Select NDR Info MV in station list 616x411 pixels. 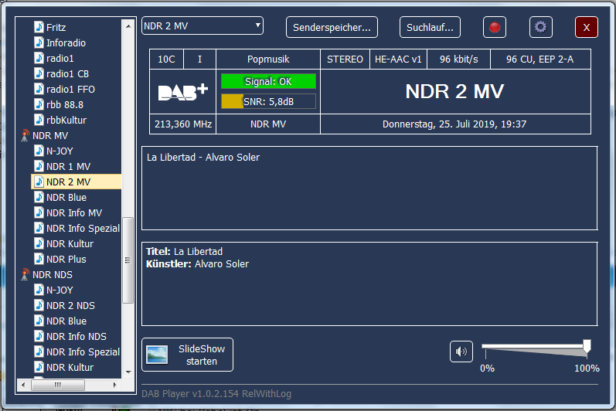(x=73, y=213)
